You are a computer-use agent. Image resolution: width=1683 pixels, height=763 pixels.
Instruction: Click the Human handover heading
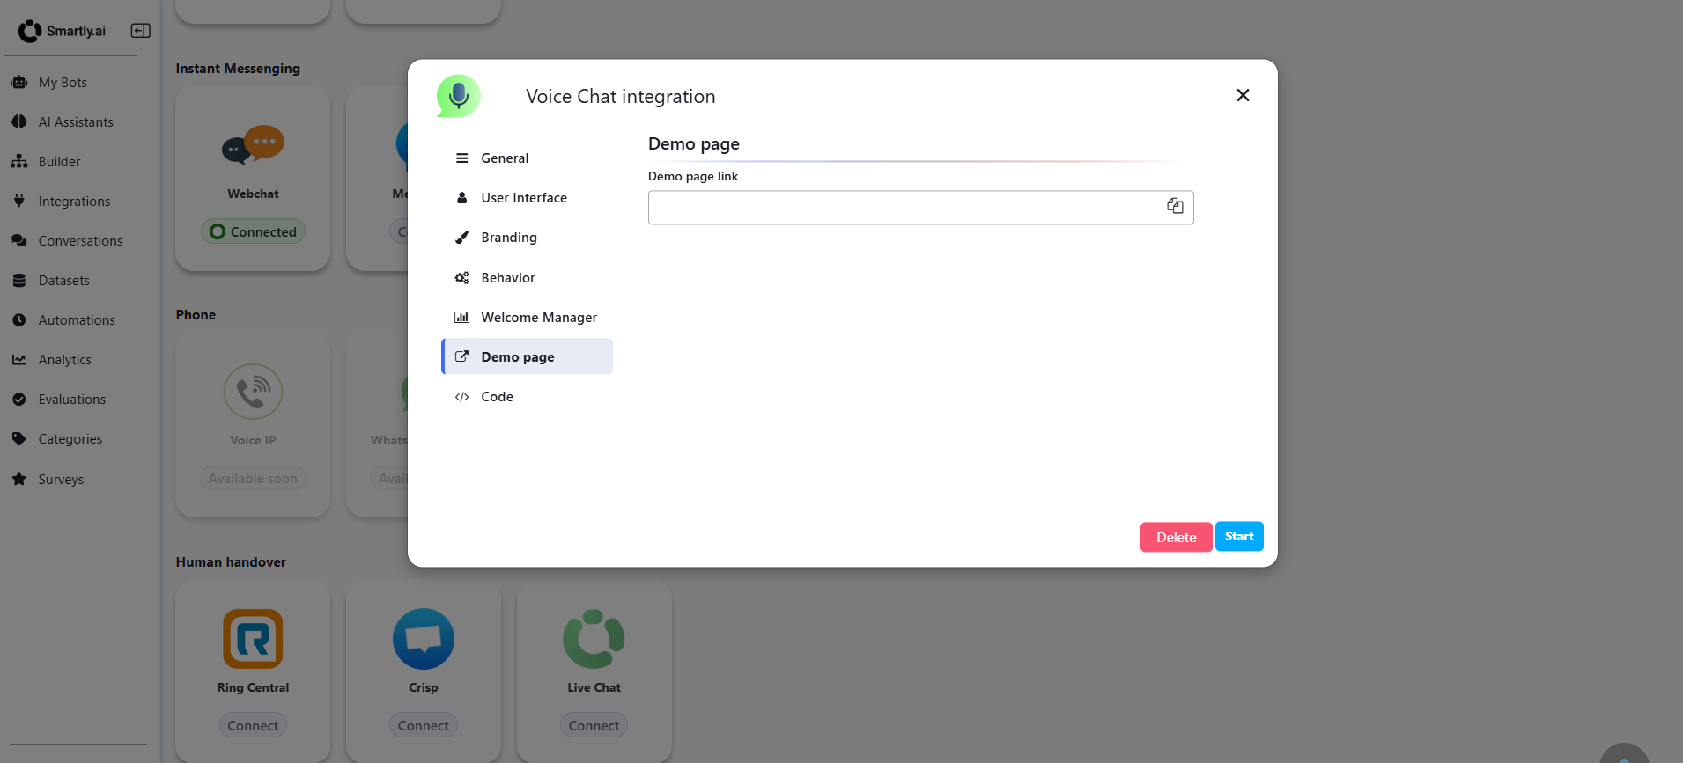pos(231,562)
